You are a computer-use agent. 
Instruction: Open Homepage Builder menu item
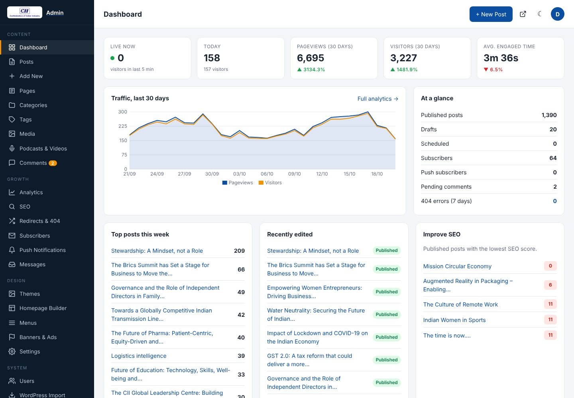47,308
